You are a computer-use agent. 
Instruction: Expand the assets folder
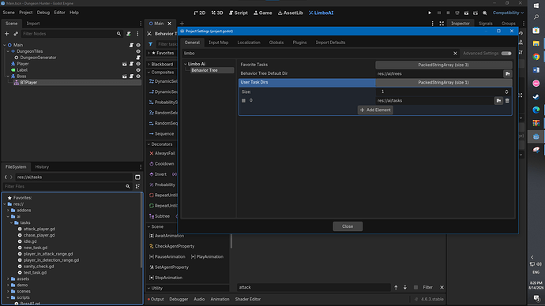click(8, 279)
